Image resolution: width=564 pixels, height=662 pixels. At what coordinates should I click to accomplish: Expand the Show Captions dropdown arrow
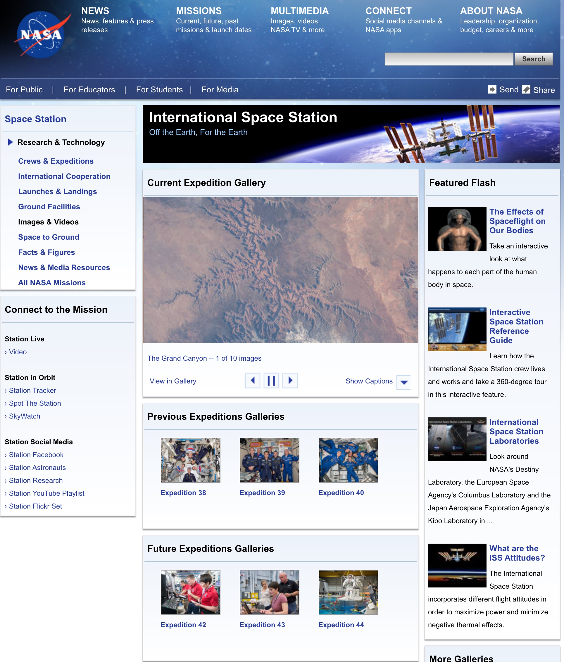(x=403, y=382)
